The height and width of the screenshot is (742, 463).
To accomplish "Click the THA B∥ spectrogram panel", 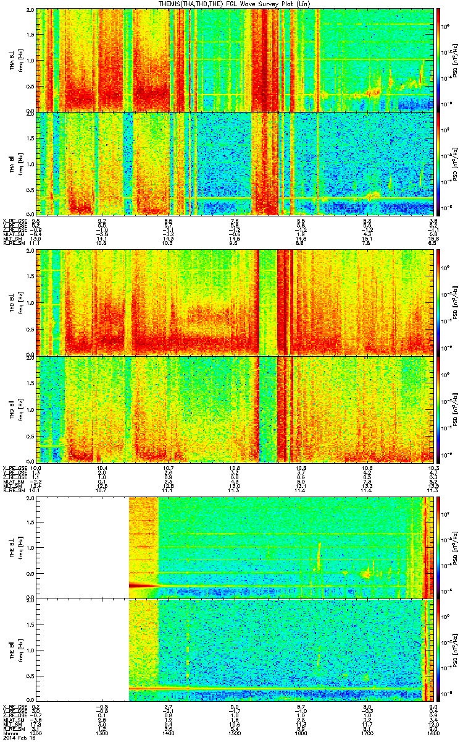I will point(234,163).
